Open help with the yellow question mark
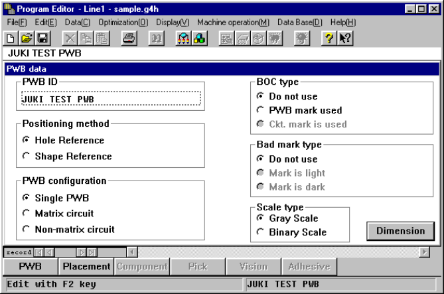 click(x=329, y=38)
